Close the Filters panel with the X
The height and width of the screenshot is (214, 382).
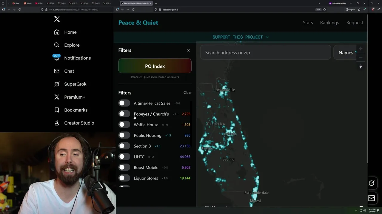coord(188,51)
